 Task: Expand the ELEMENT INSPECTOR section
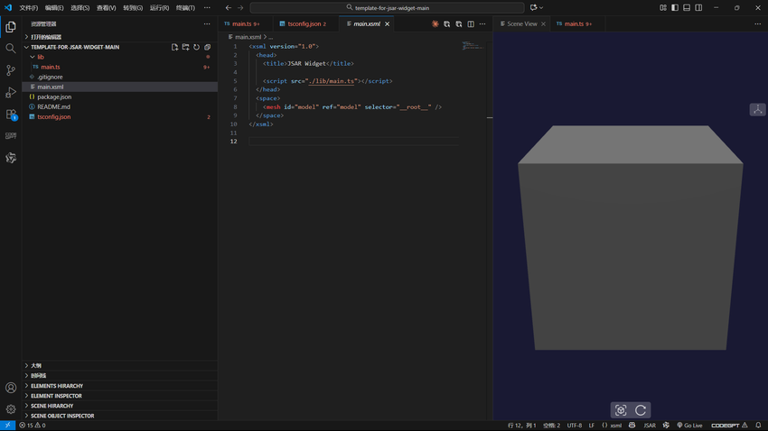[x=119, y=396]
